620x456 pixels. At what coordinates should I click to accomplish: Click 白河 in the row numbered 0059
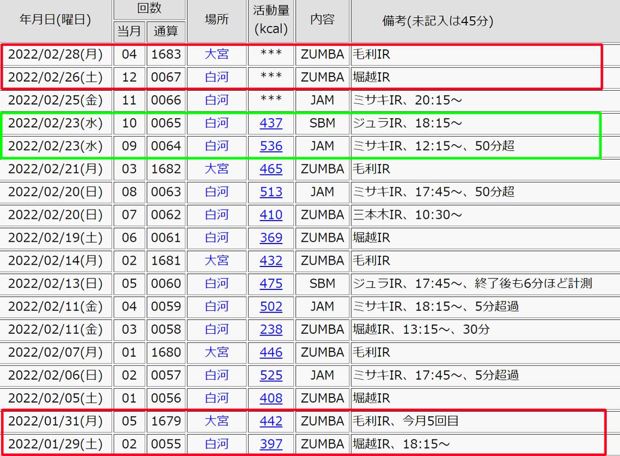[216, 307]
